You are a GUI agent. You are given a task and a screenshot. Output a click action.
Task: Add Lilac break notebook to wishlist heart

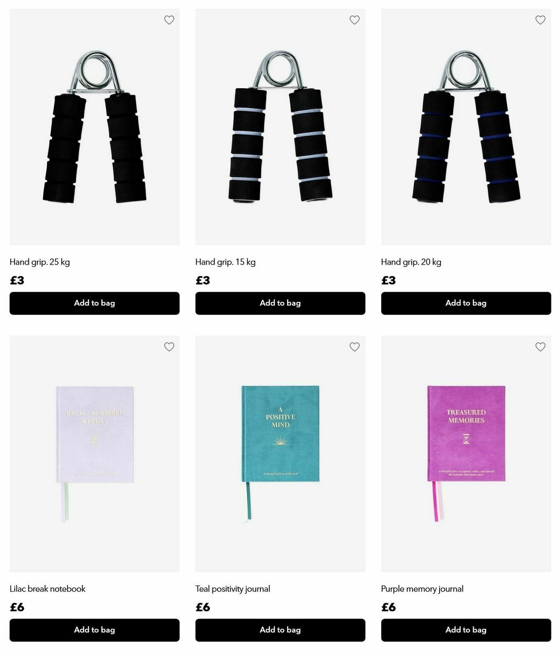point(169,347)
